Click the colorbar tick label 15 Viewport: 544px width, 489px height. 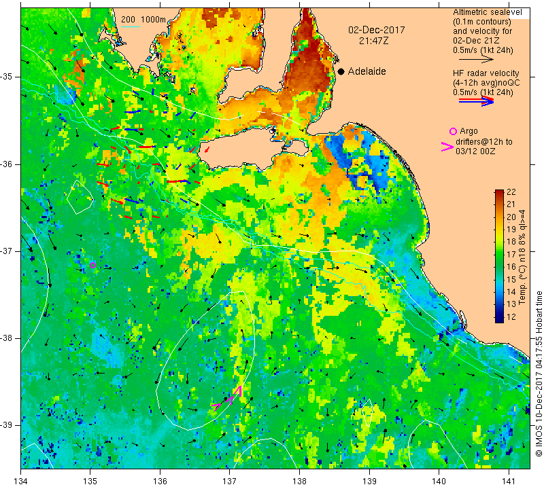[511, 279]
